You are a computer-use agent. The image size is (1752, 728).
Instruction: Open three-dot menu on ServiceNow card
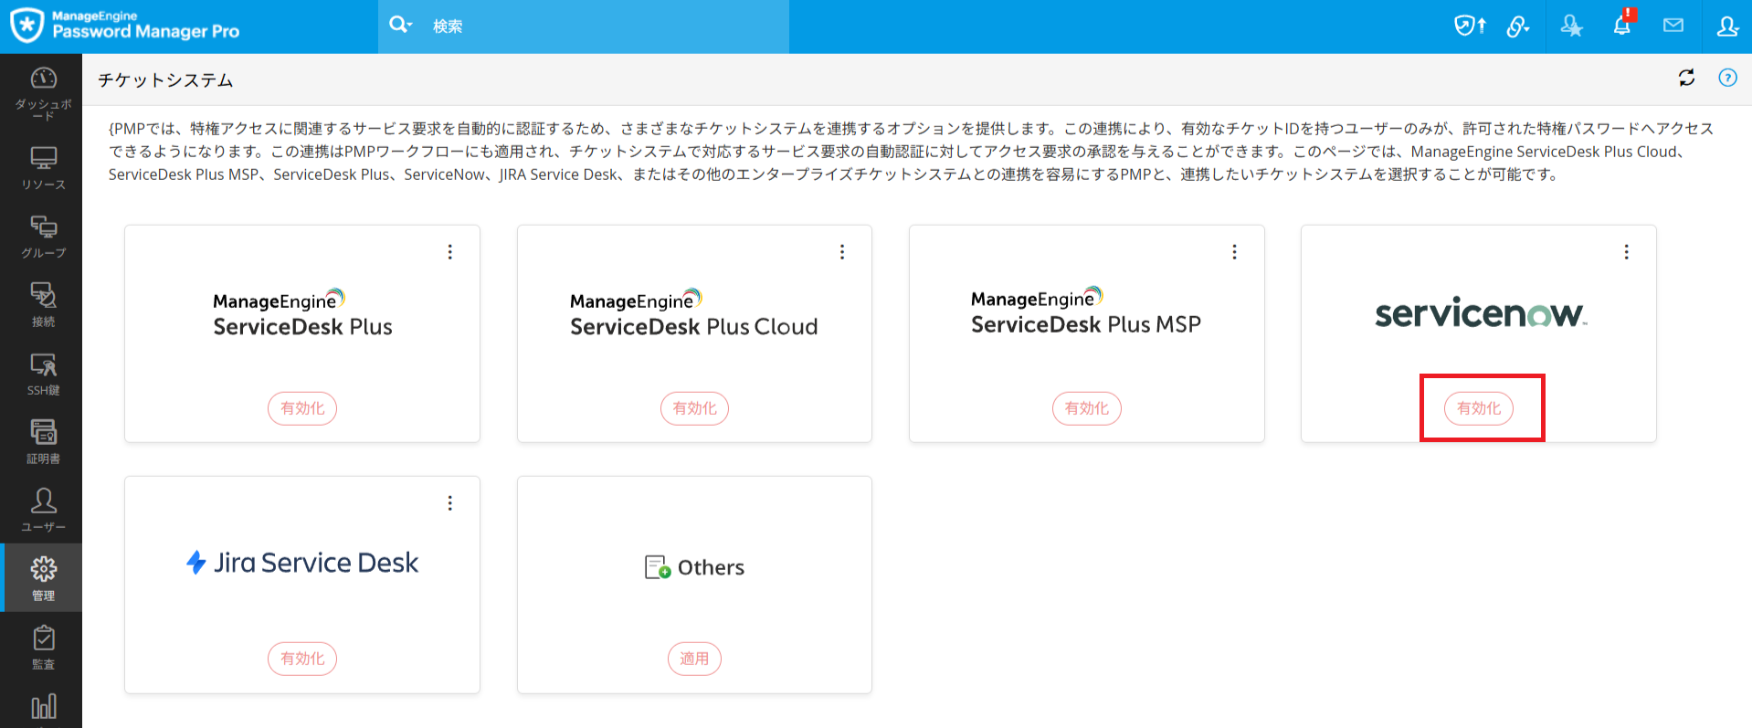(x=1626, y=252)
